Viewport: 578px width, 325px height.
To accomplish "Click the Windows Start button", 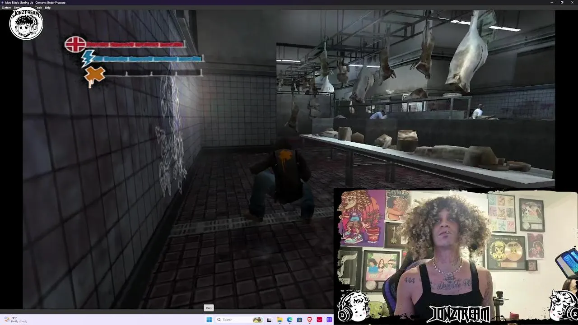I will (209, 320).
